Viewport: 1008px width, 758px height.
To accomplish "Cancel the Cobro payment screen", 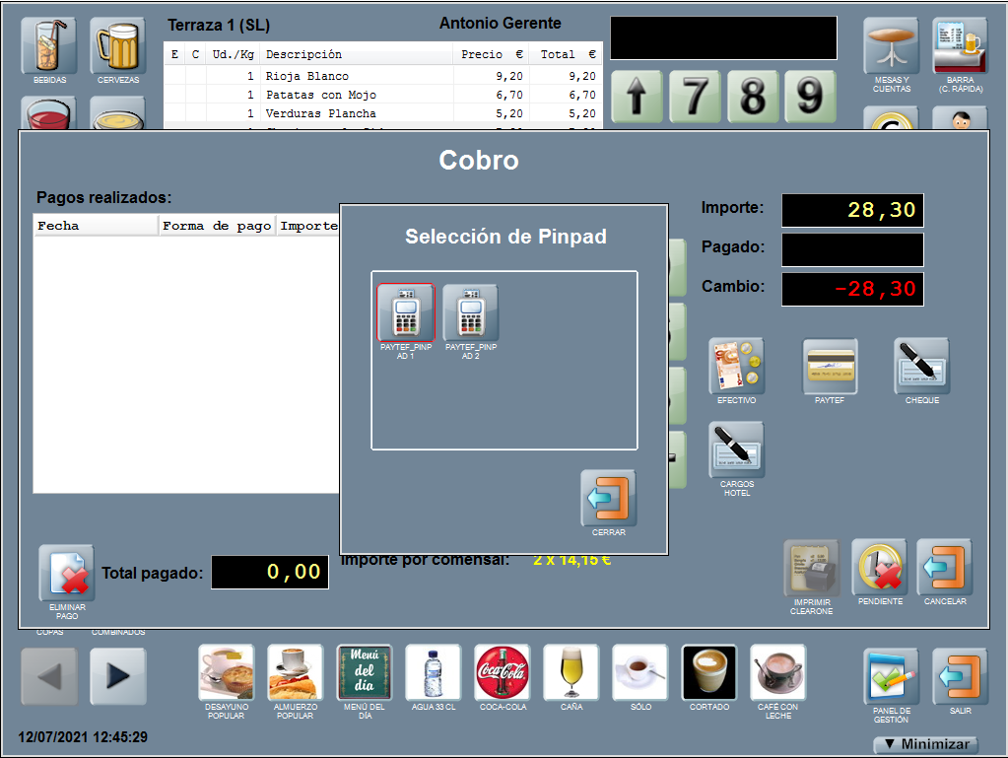I will point(944,568).
